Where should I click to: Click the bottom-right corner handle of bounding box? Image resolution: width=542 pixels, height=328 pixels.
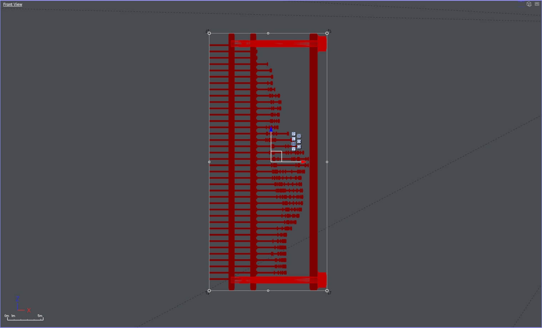point(327,291)
